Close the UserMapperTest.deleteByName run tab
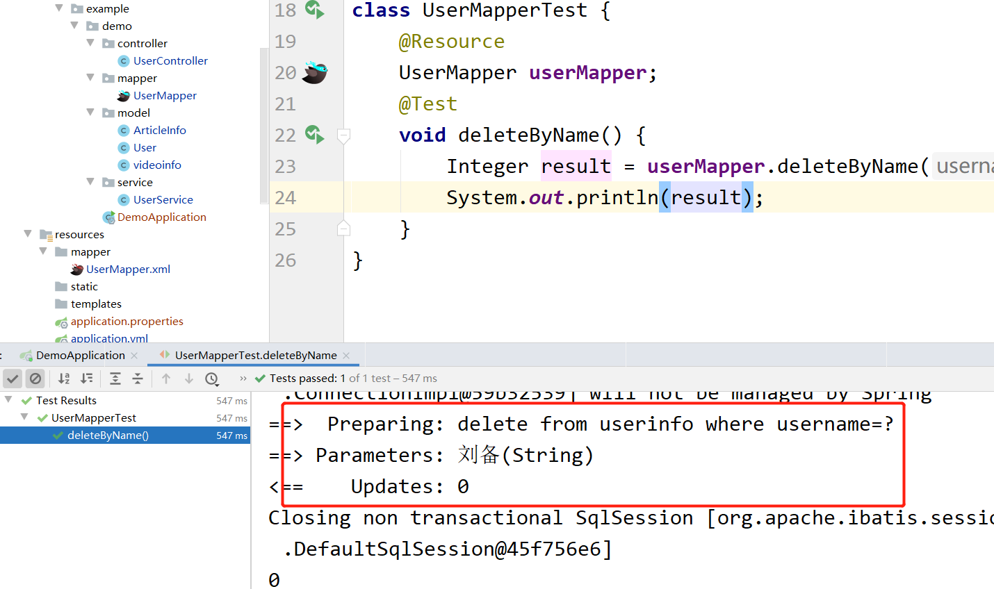The image size is (994, 589). pos(346,356)
